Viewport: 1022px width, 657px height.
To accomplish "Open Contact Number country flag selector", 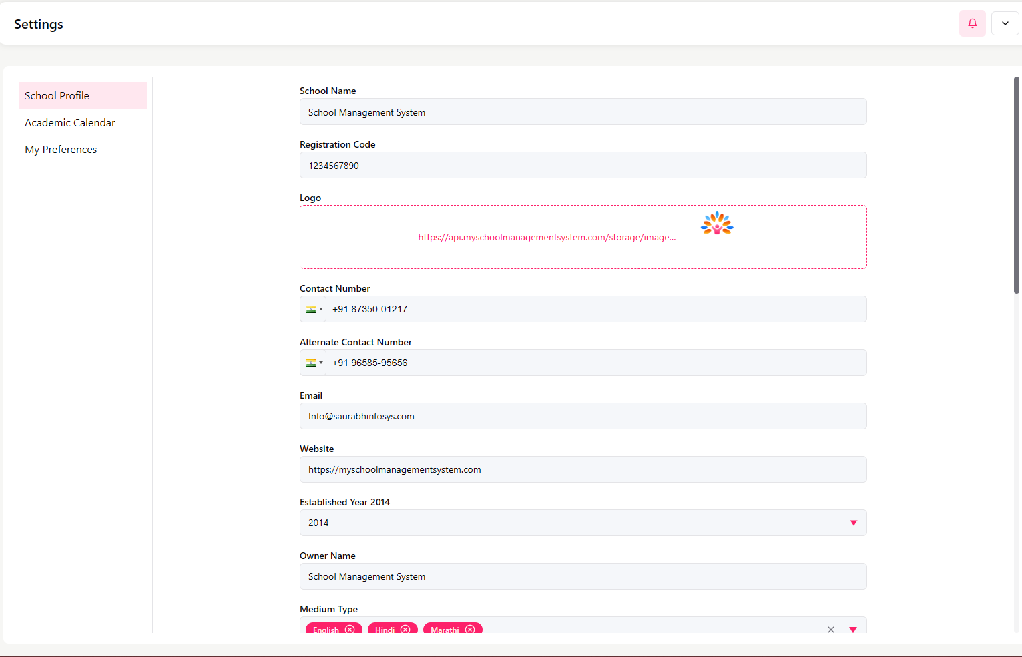I will tap(313, 309).
